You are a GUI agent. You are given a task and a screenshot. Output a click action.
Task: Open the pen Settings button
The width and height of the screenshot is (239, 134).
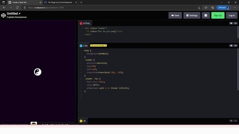click(x=192, y=15)
